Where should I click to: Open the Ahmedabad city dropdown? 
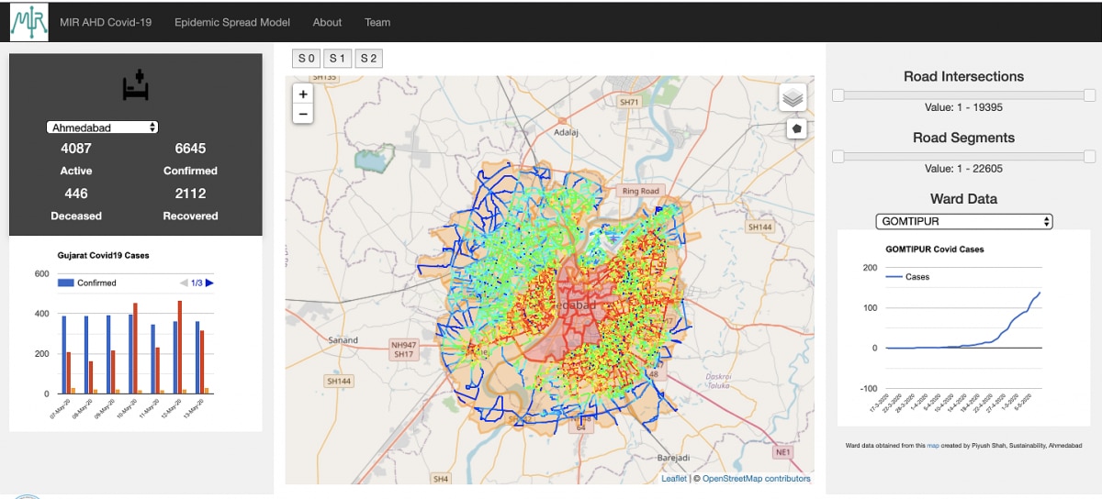coord(103,128)
